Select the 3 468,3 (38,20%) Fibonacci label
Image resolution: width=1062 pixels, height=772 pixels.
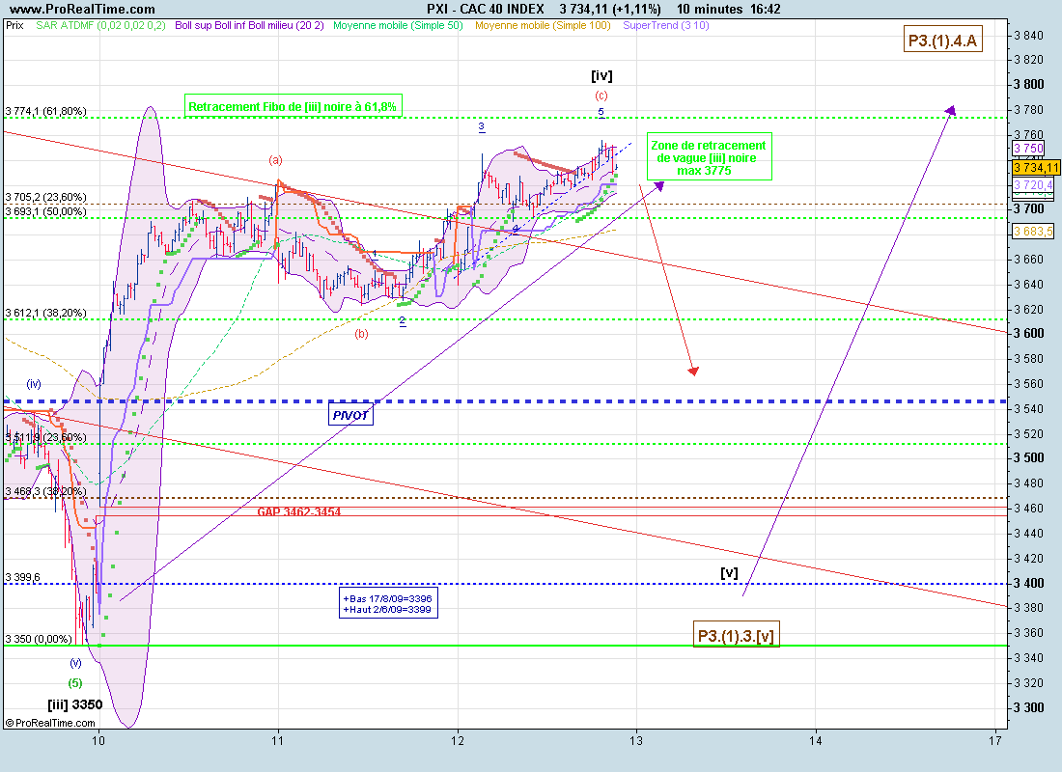tap(46, 491)
